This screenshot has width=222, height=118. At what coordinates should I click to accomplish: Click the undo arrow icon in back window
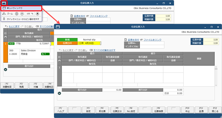tap(6, 26)
